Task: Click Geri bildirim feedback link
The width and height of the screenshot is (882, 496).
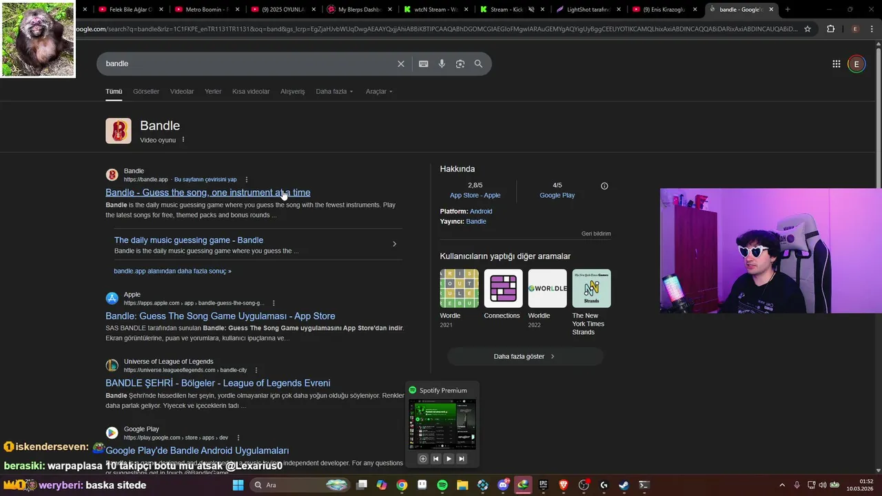Action: pos(596,234)
